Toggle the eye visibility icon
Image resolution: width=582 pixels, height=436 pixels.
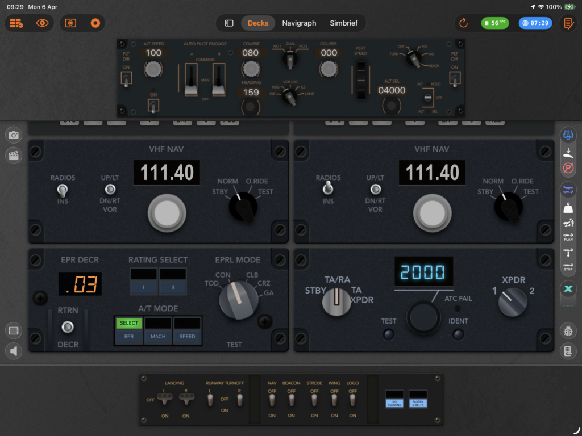click(x=43, y=23)
